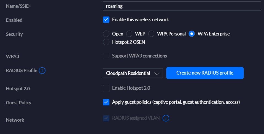Click the RADIUS assigned VLAN info icon

click(166, 118)
